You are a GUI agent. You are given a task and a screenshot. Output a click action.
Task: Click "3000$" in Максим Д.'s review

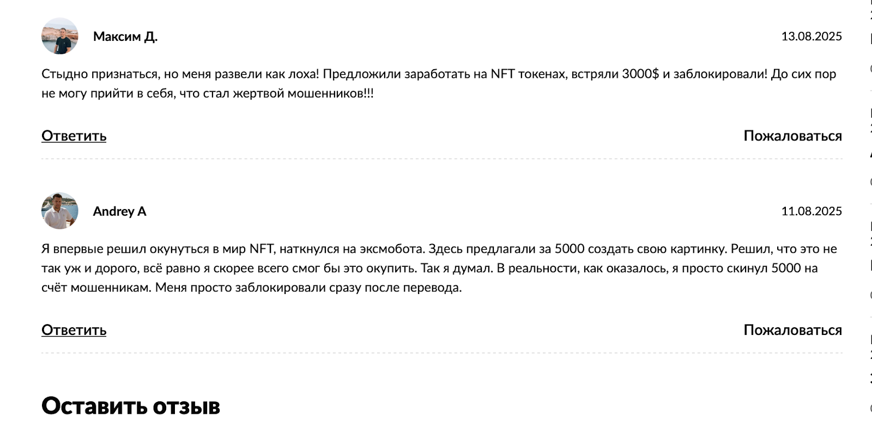tap(640, 74)
